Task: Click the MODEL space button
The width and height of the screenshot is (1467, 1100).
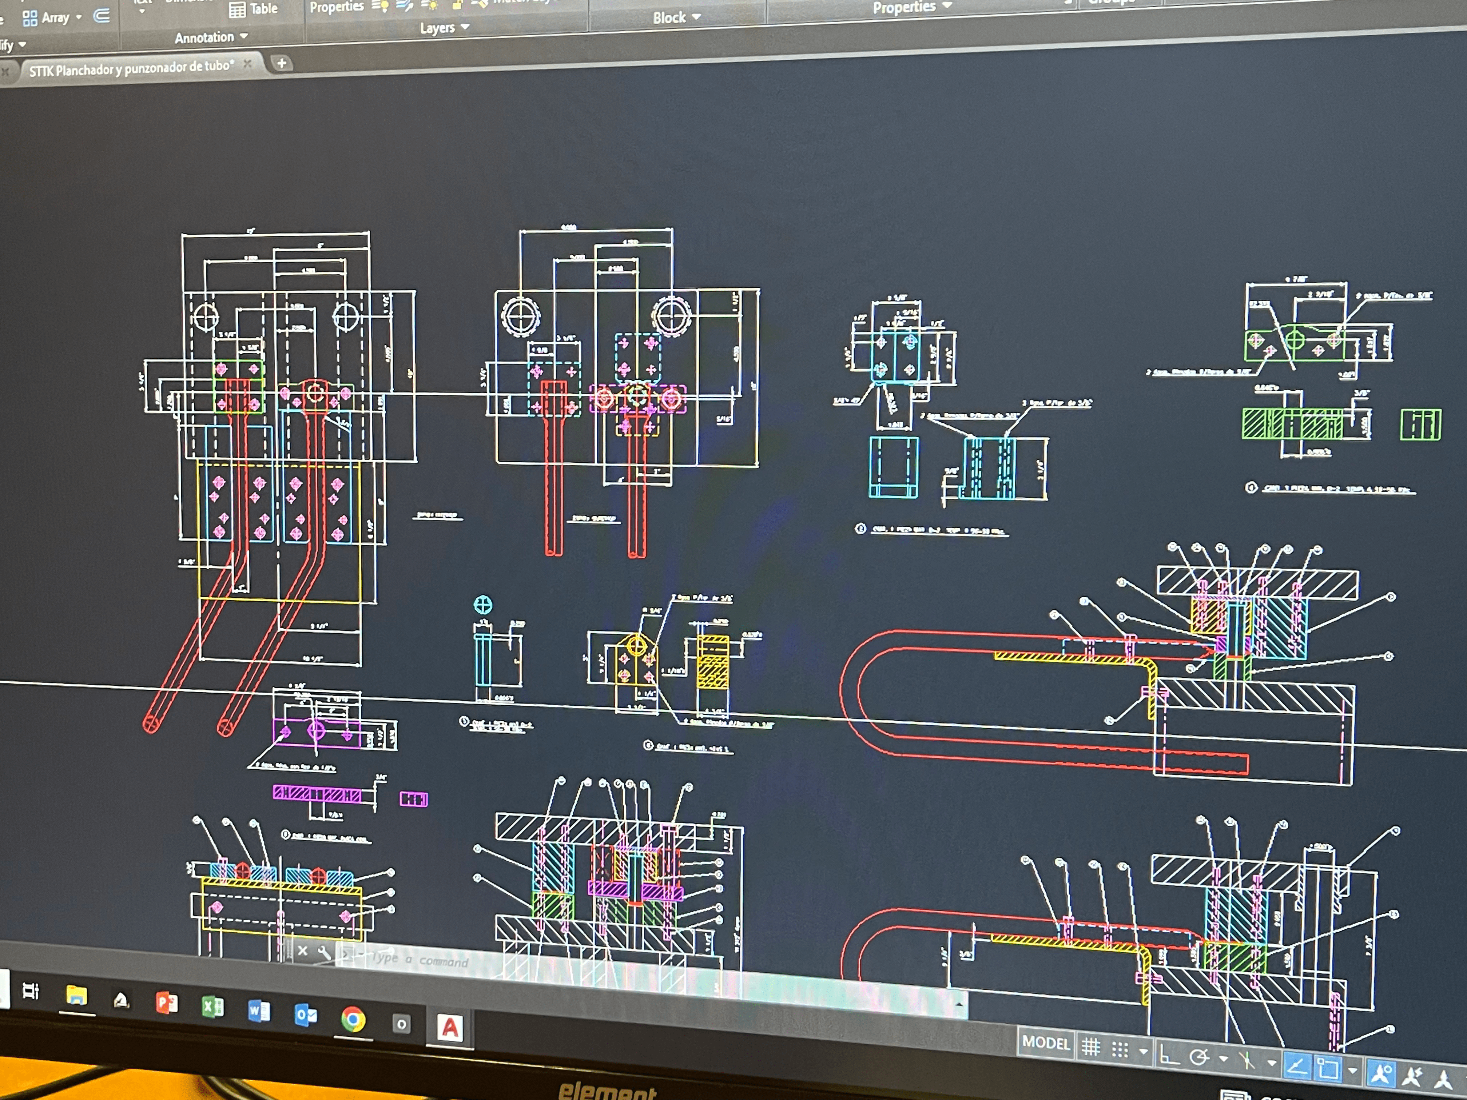Action: tap(1046, 1042)
